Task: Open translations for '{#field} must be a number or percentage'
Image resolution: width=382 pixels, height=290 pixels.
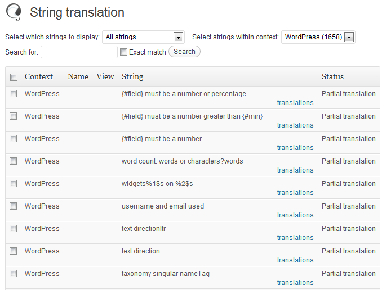Action: coord(295,103)
